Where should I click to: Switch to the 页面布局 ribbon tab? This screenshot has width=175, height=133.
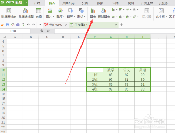(x=68, y=3)
